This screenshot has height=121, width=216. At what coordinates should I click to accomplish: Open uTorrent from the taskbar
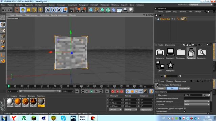click(x=24, y=118)
